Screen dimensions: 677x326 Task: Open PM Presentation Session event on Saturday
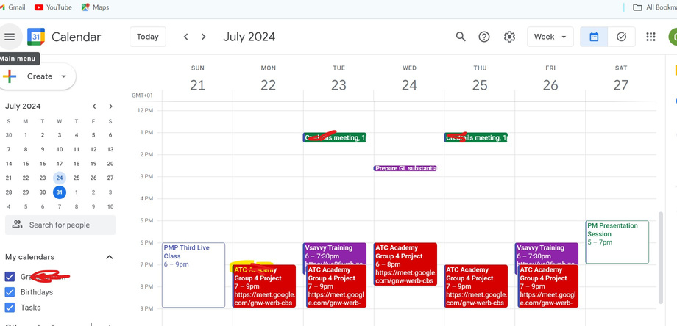(x=617, y=242)
